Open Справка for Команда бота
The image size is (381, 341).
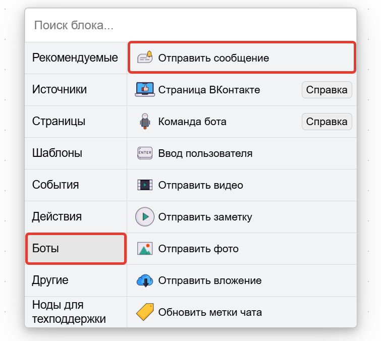[327, 122]
